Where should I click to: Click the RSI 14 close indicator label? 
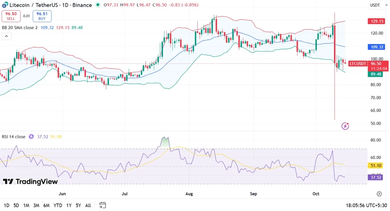coord(13,137)
